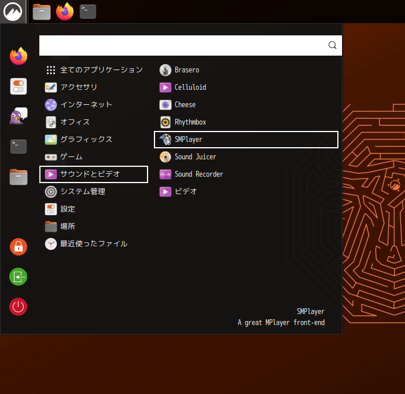405x394 pixels.
Task: Launch ビデオ application
Action: tap(246, 192)
